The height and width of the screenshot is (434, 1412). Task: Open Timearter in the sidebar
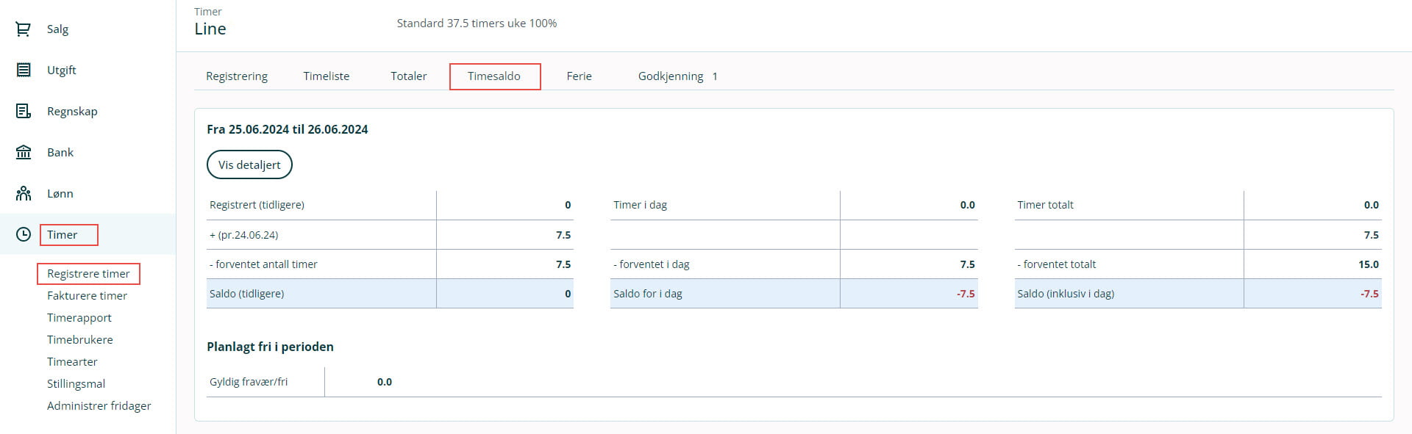tap(72, 362)
